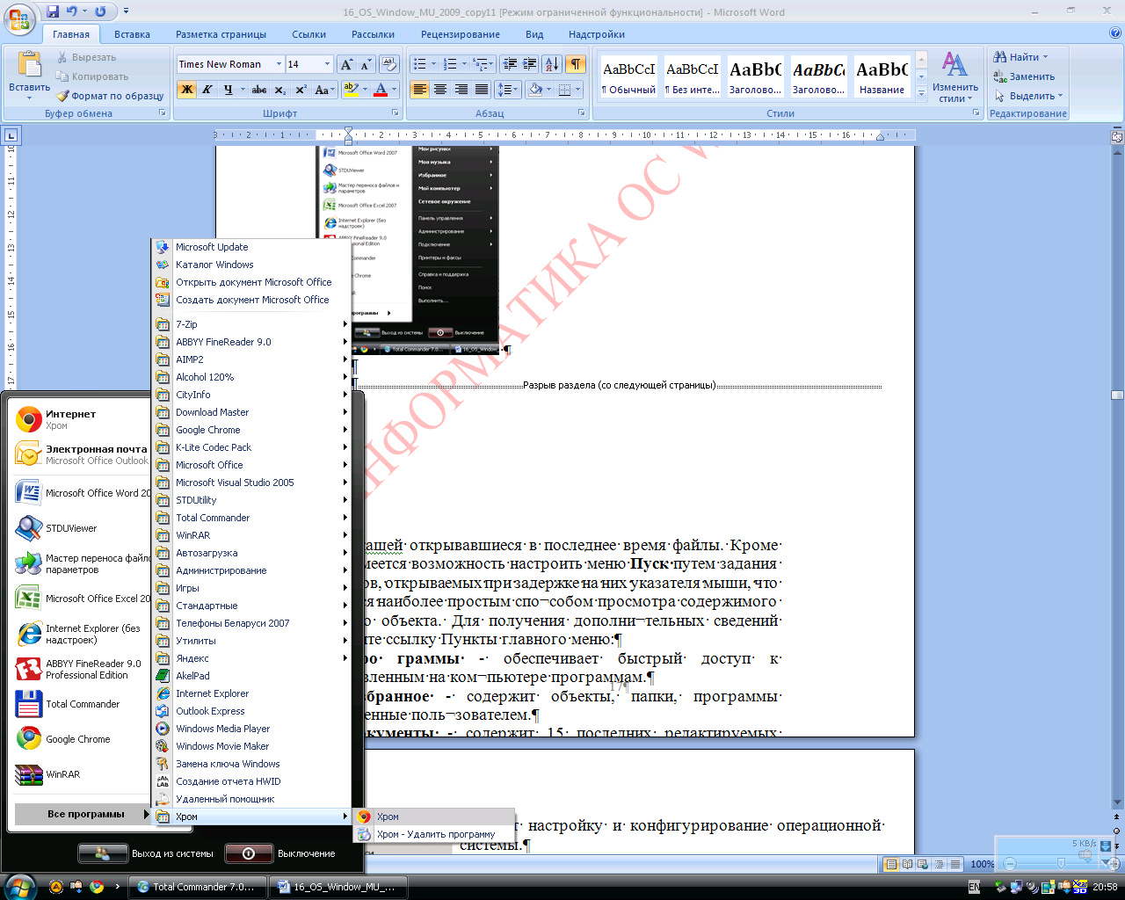This screenshot has height=900, width=1125.
Task: Open Word help question mark icon
Action: pos(1115,33)
